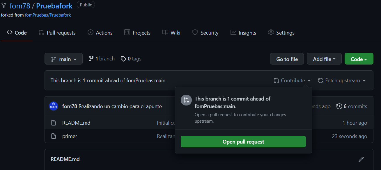This screenshot has width=381, height=170.
Task: Click fom78's avatar on the commit row
Action: coord(54,106)
